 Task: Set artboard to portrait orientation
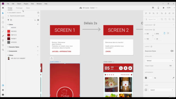tap(164, 33)
